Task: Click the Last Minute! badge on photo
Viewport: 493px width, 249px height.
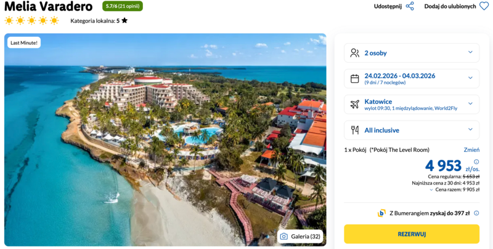Action: (25, 43)
